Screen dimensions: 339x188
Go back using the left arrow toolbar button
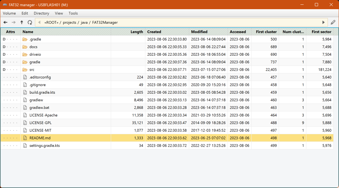point(5,22)
